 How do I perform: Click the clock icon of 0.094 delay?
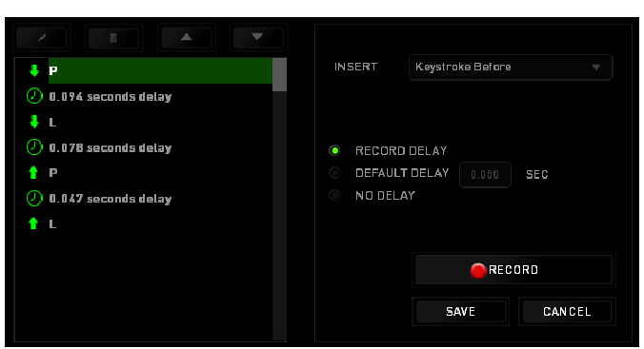click(x=34, y=96)
